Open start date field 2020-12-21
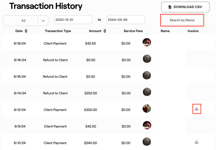Viewport: 216px width, 150px height. (73, 20)
